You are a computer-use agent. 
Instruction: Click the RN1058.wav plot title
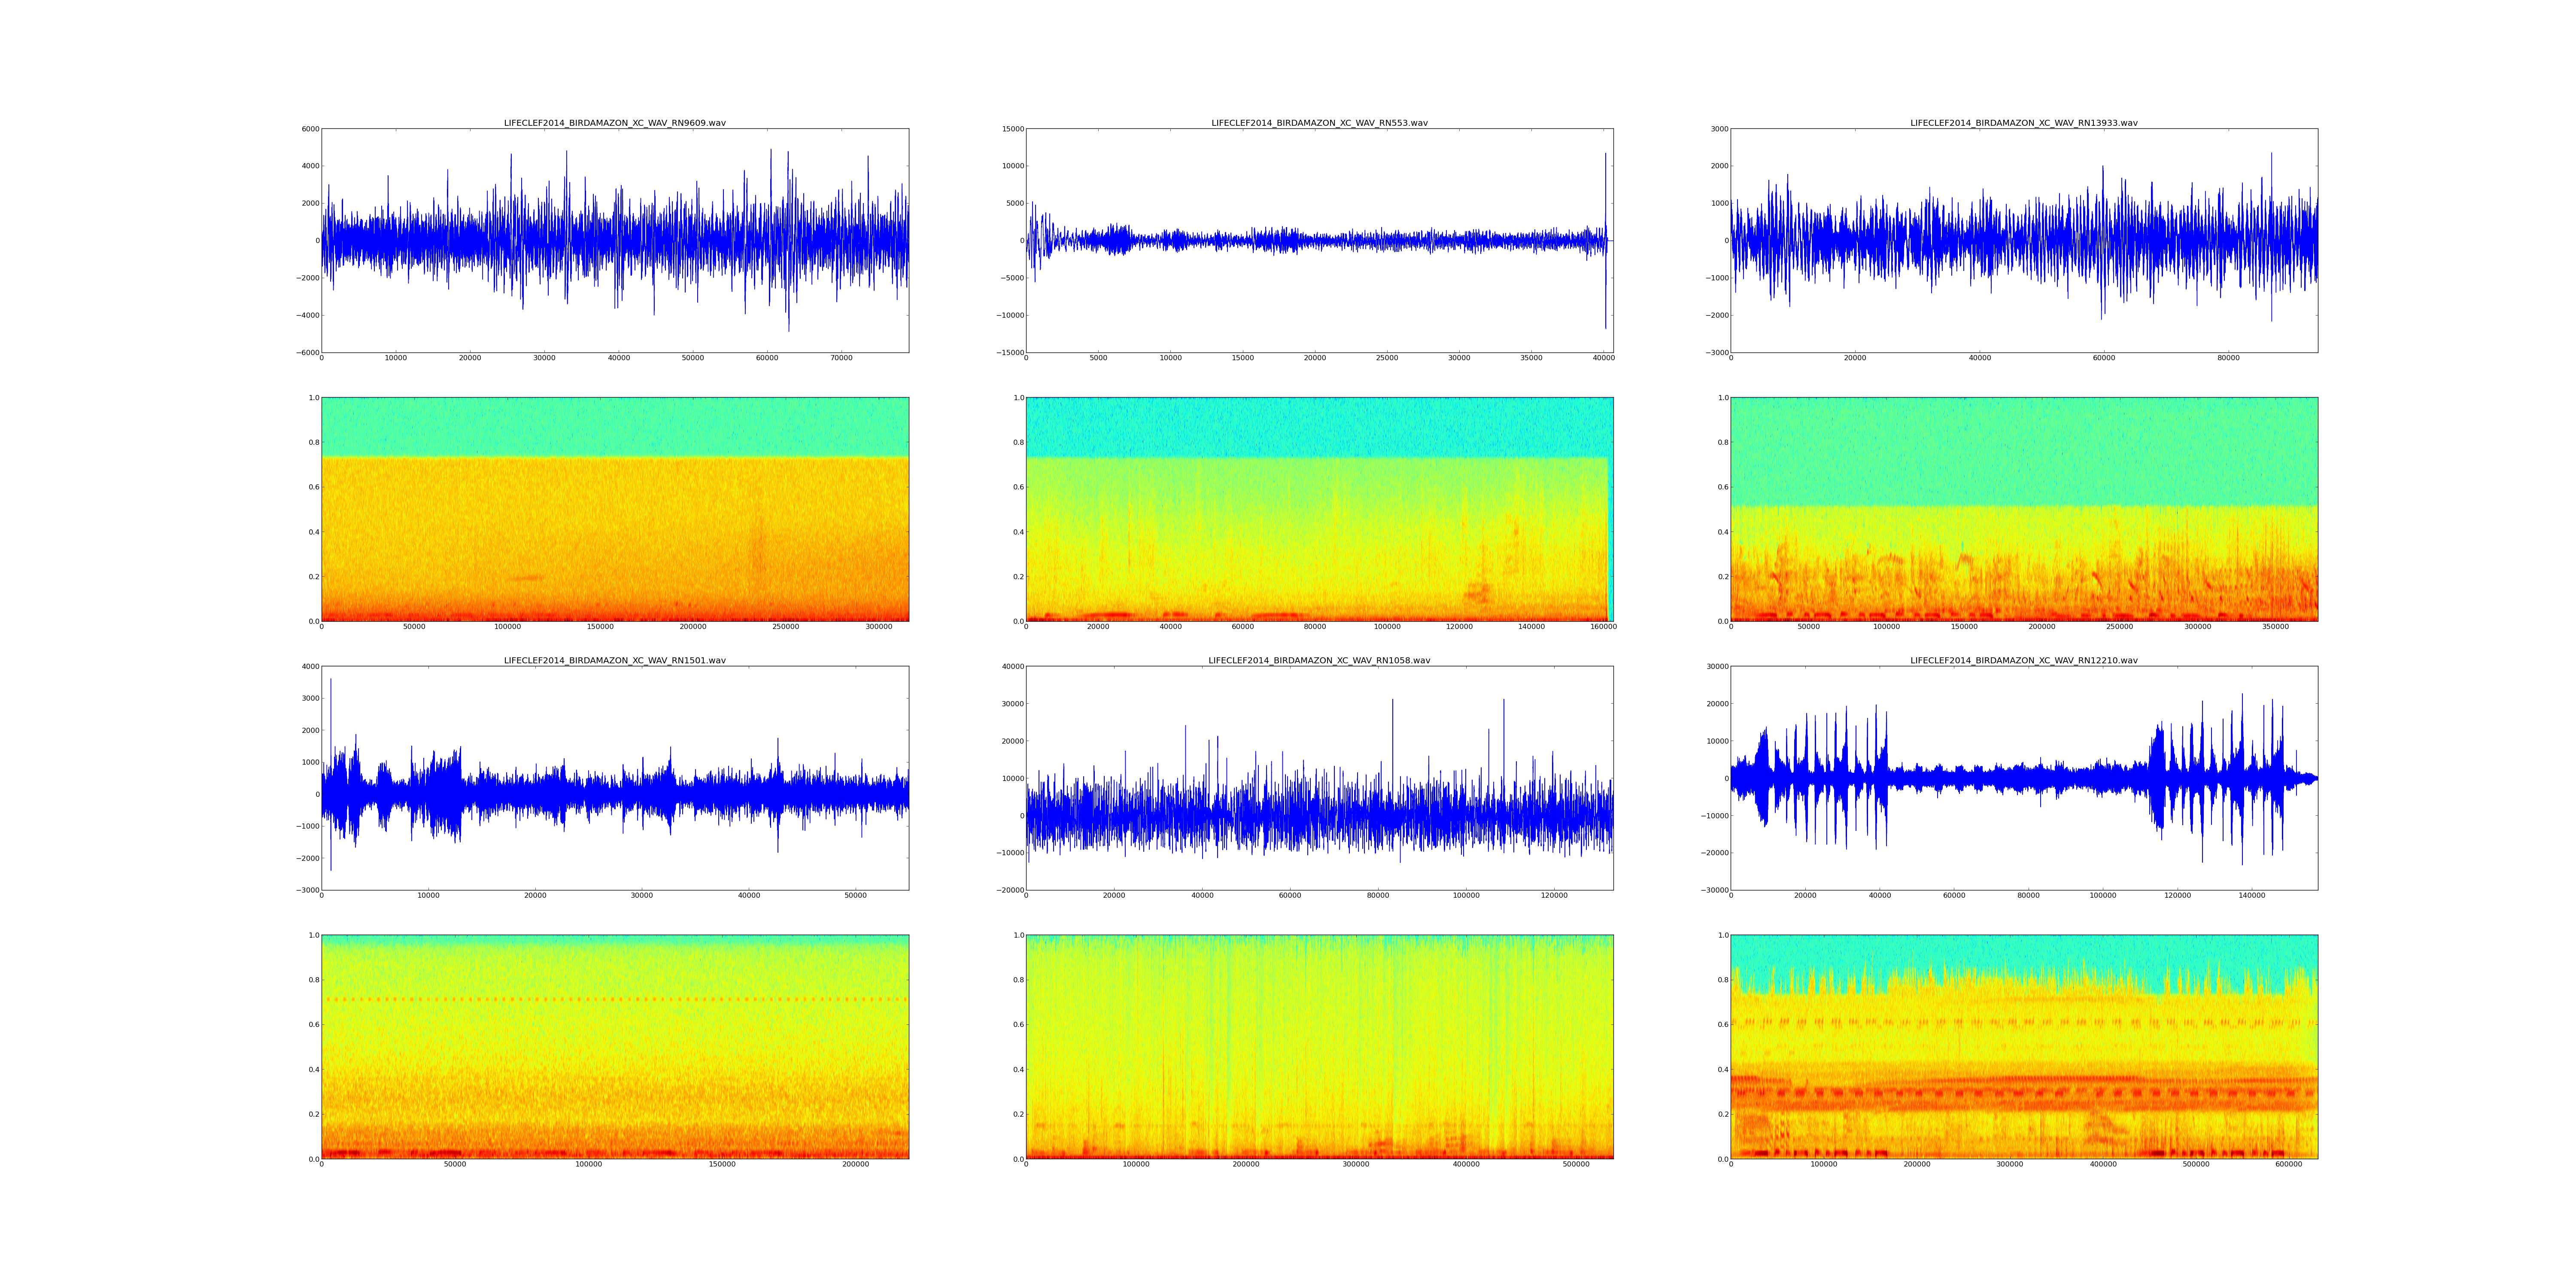point(1319,660)
